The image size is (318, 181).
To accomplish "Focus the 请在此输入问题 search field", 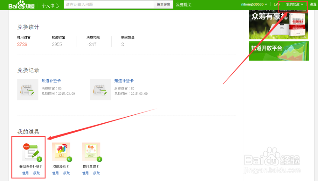I will (109, 4).
